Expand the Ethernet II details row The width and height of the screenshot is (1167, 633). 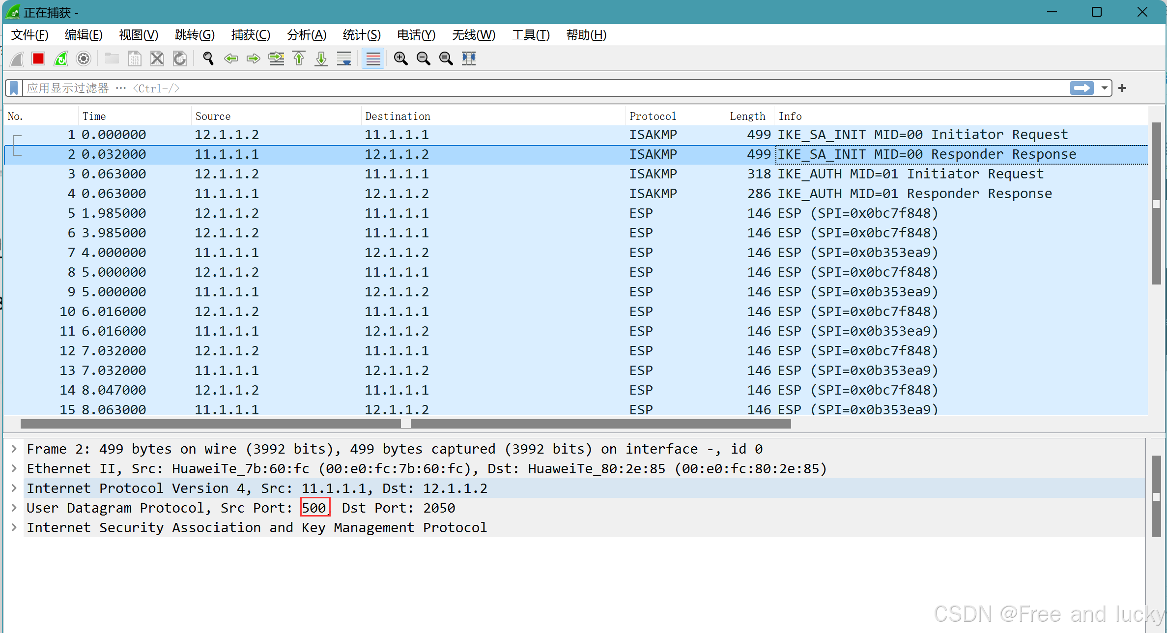point(14,468)
